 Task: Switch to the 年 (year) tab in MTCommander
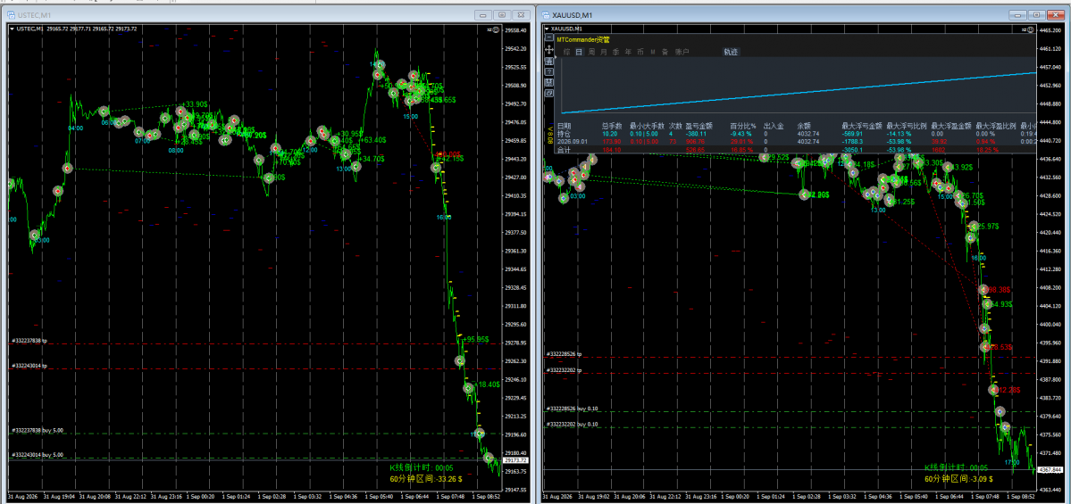[628, 52]
